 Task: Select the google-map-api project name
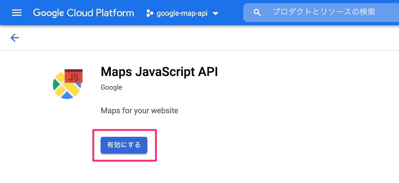click(182, 13)
